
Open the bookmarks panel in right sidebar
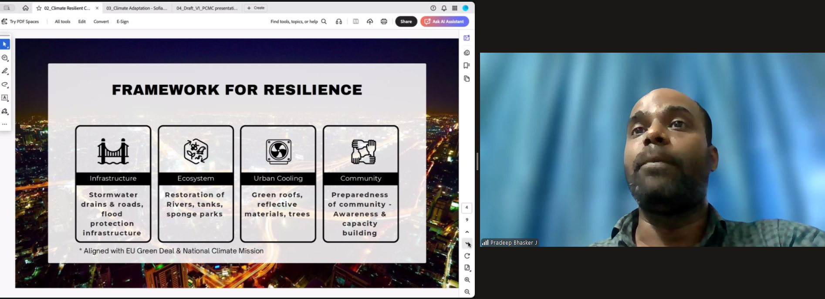467,66
